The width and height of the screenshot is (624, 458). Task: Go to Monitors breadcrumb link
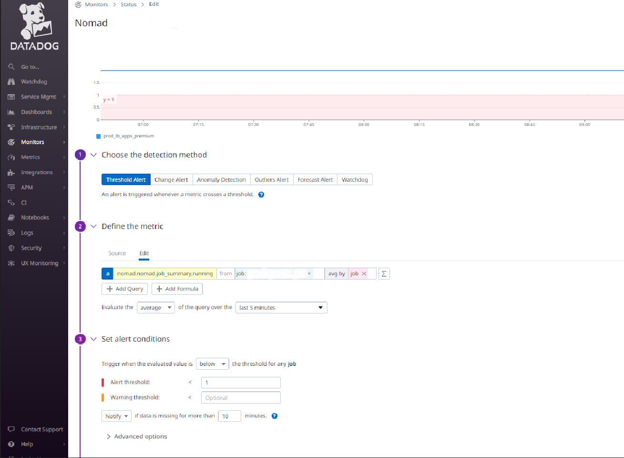click(96, 4)
